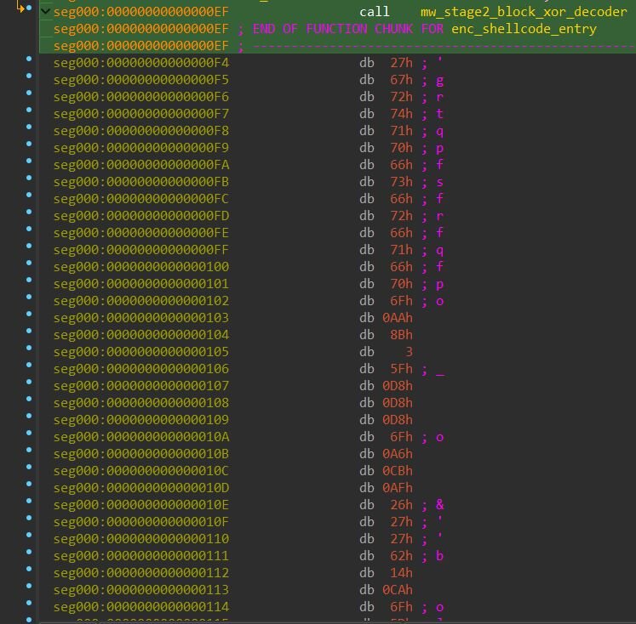
Task: Open mw_stage2_block_xor_decoder call target
Action: tap(523, 12)
